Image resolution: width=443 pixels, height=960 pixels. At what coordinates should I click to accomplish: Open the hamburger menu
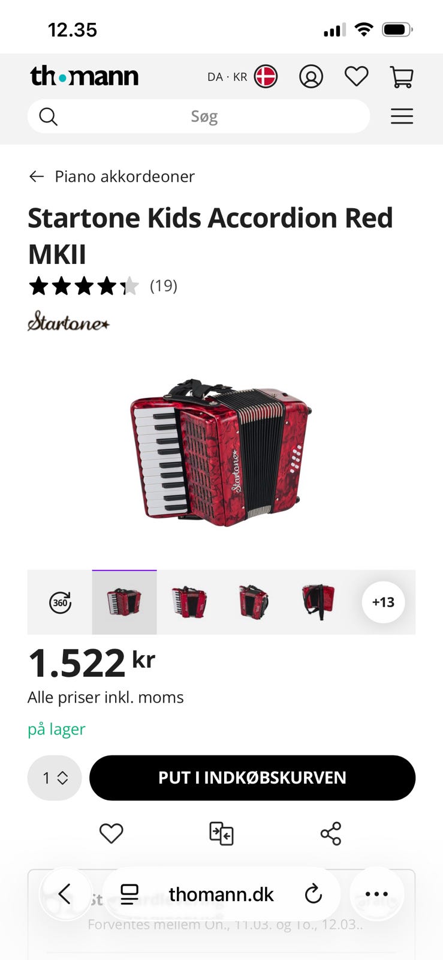[402, 116]
